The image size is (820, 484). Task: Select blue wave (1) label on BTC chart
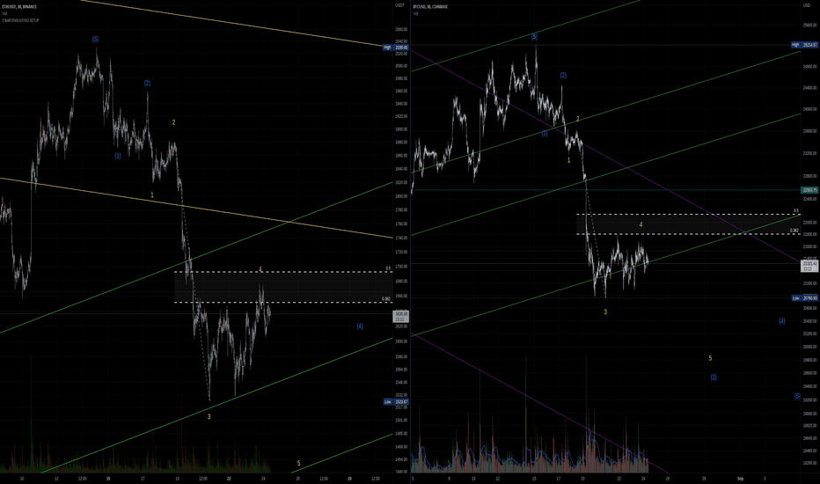(x=545, y=134)
